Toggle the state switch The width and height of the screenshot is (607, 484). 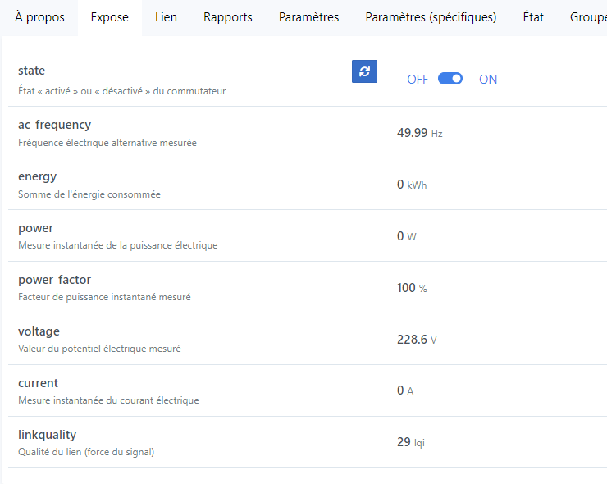450,79
